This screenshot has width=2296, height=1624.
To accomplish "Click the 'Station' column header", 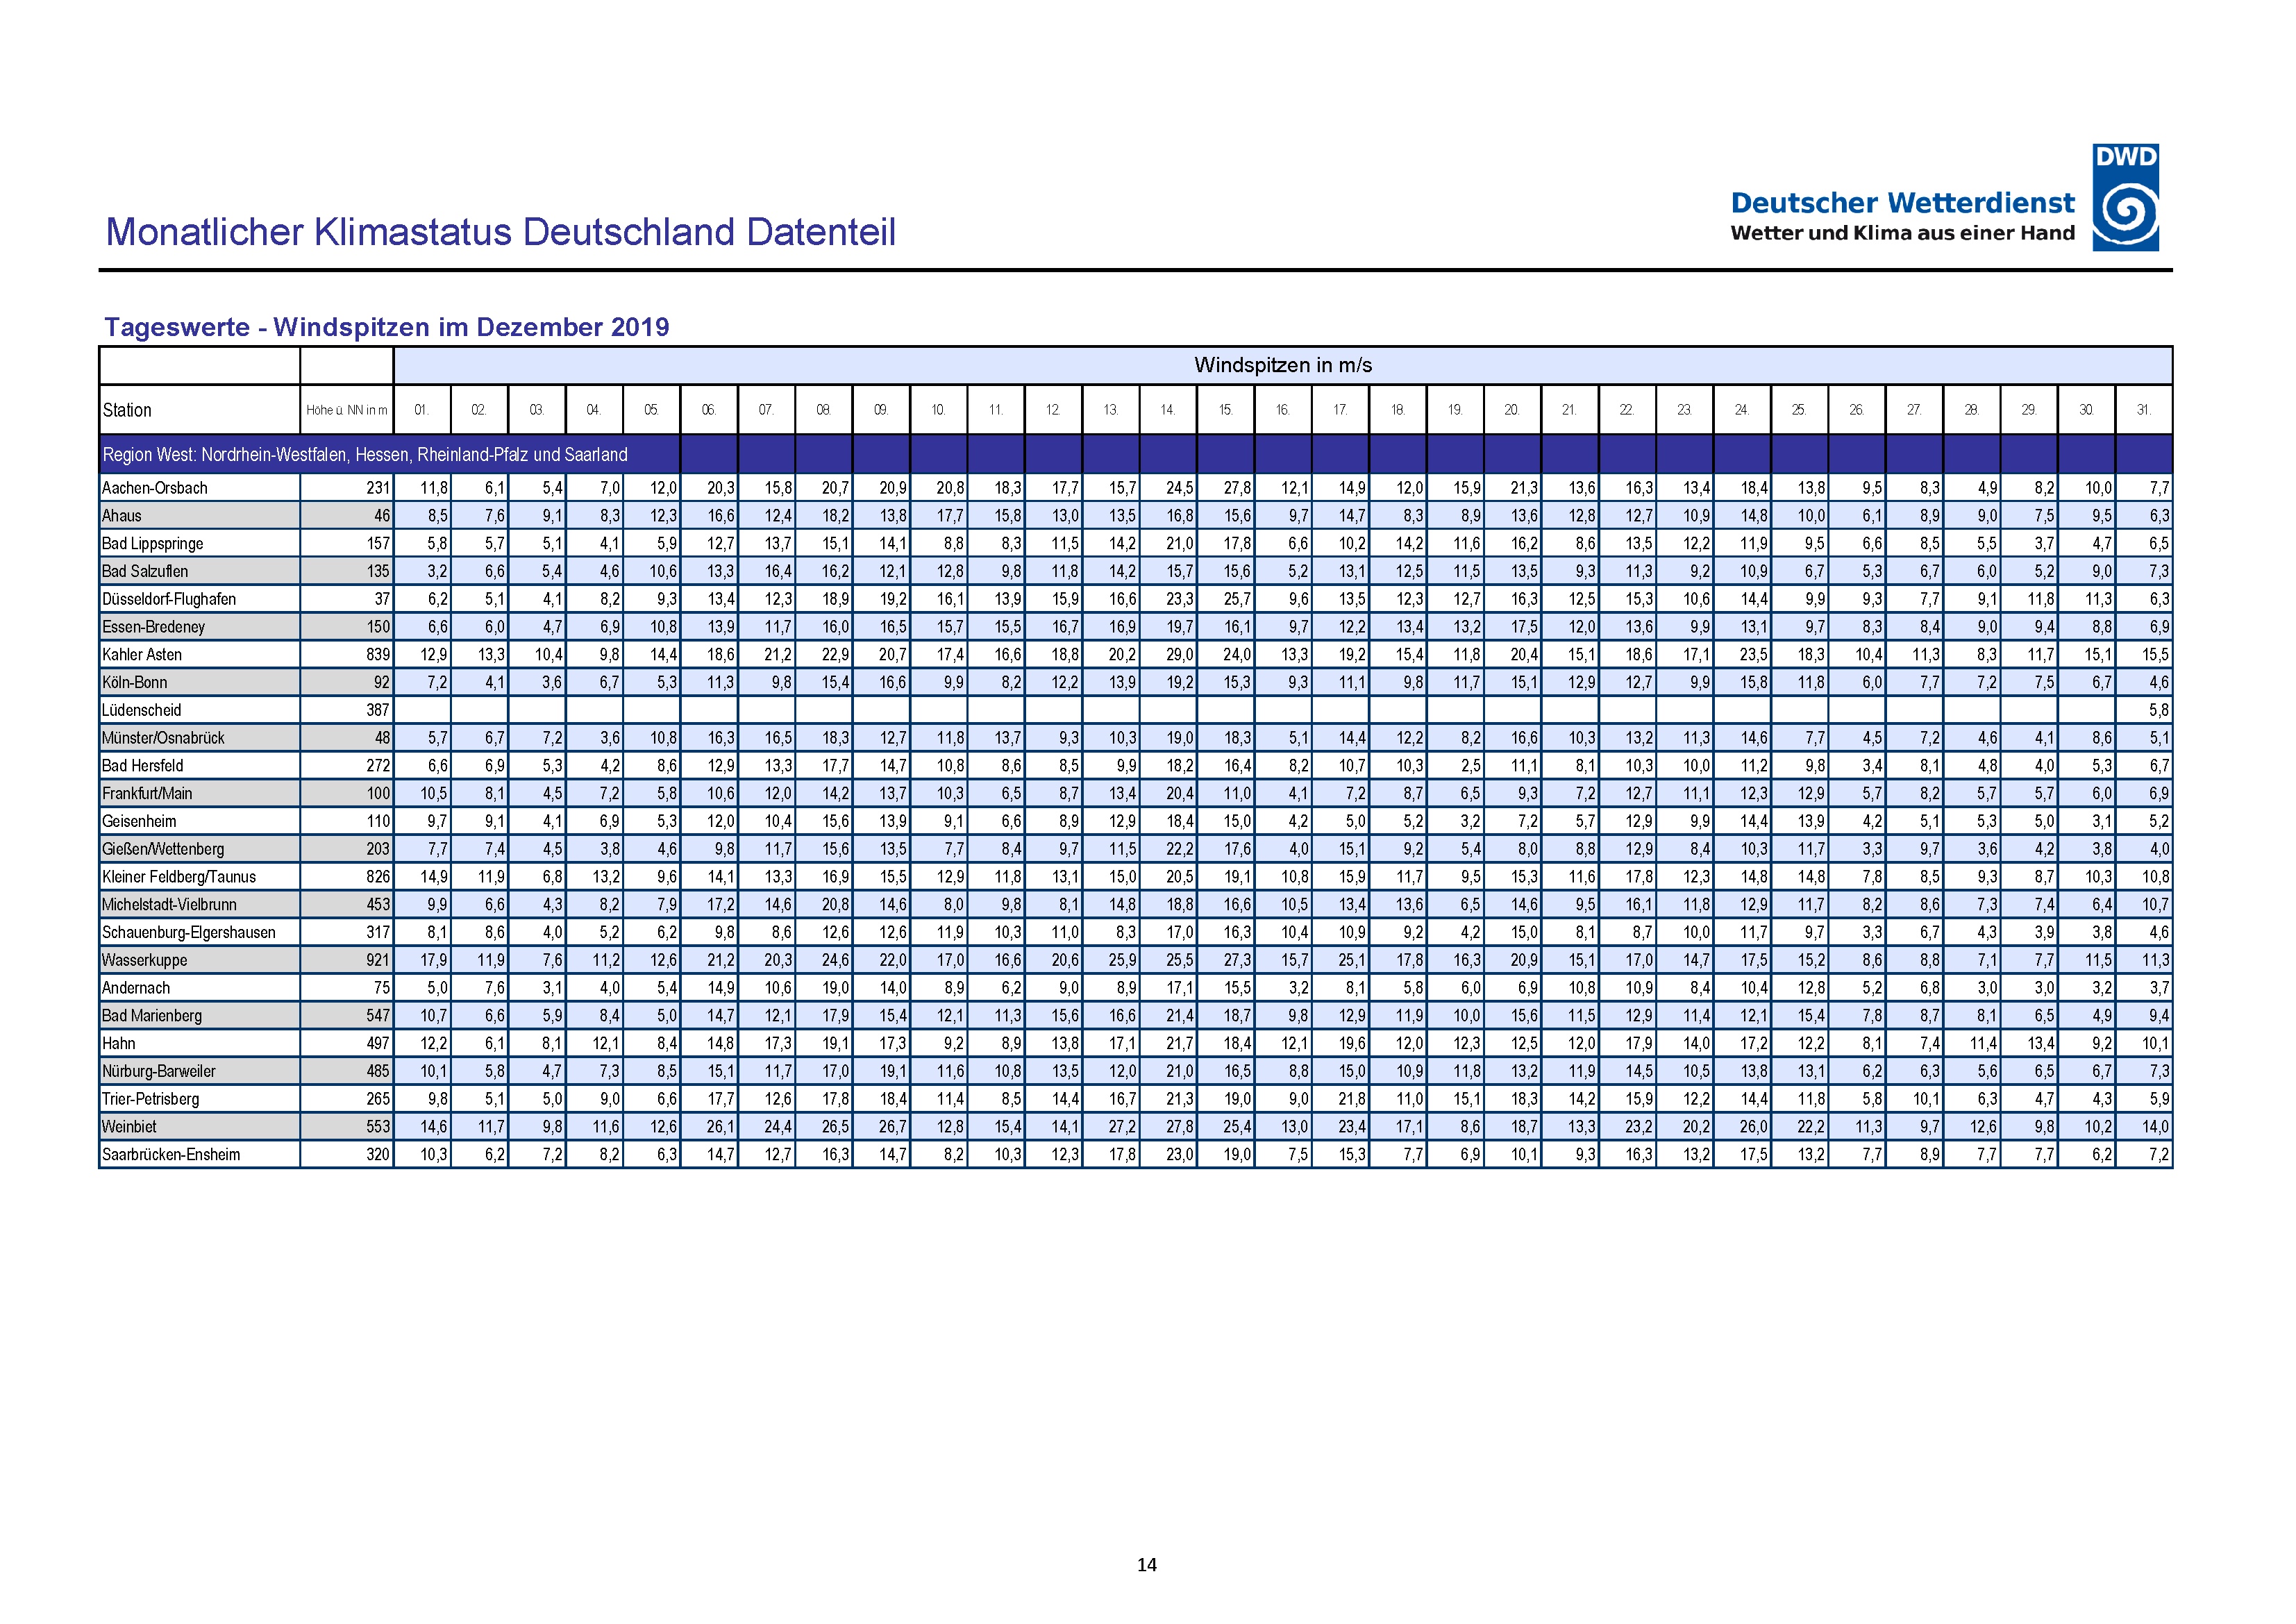I will click(x=127, y=410).
